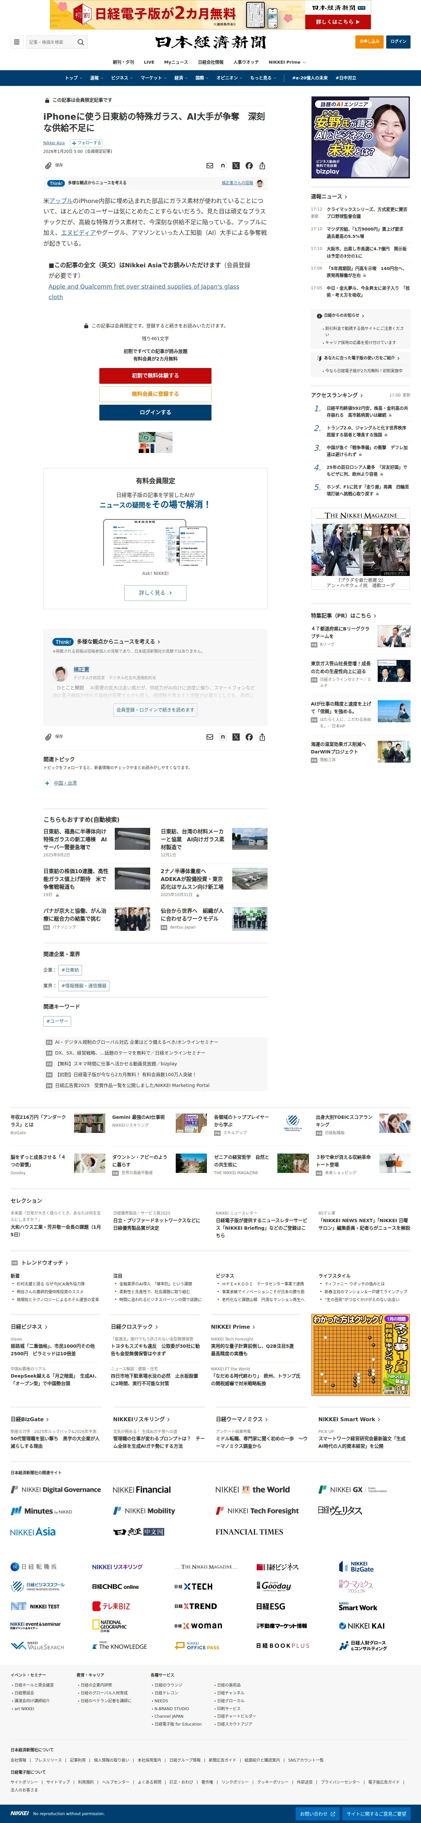Open the 朝刊・夕刊 menu item
Image resolution: width=421 pixels, height=1823 pixels.
123,62
